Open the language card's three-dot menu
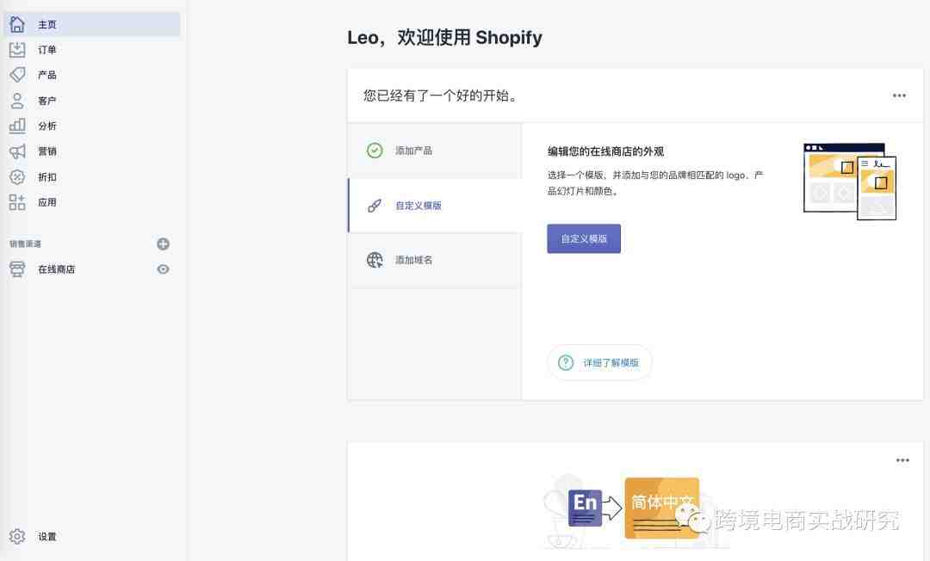 (902, 460)
